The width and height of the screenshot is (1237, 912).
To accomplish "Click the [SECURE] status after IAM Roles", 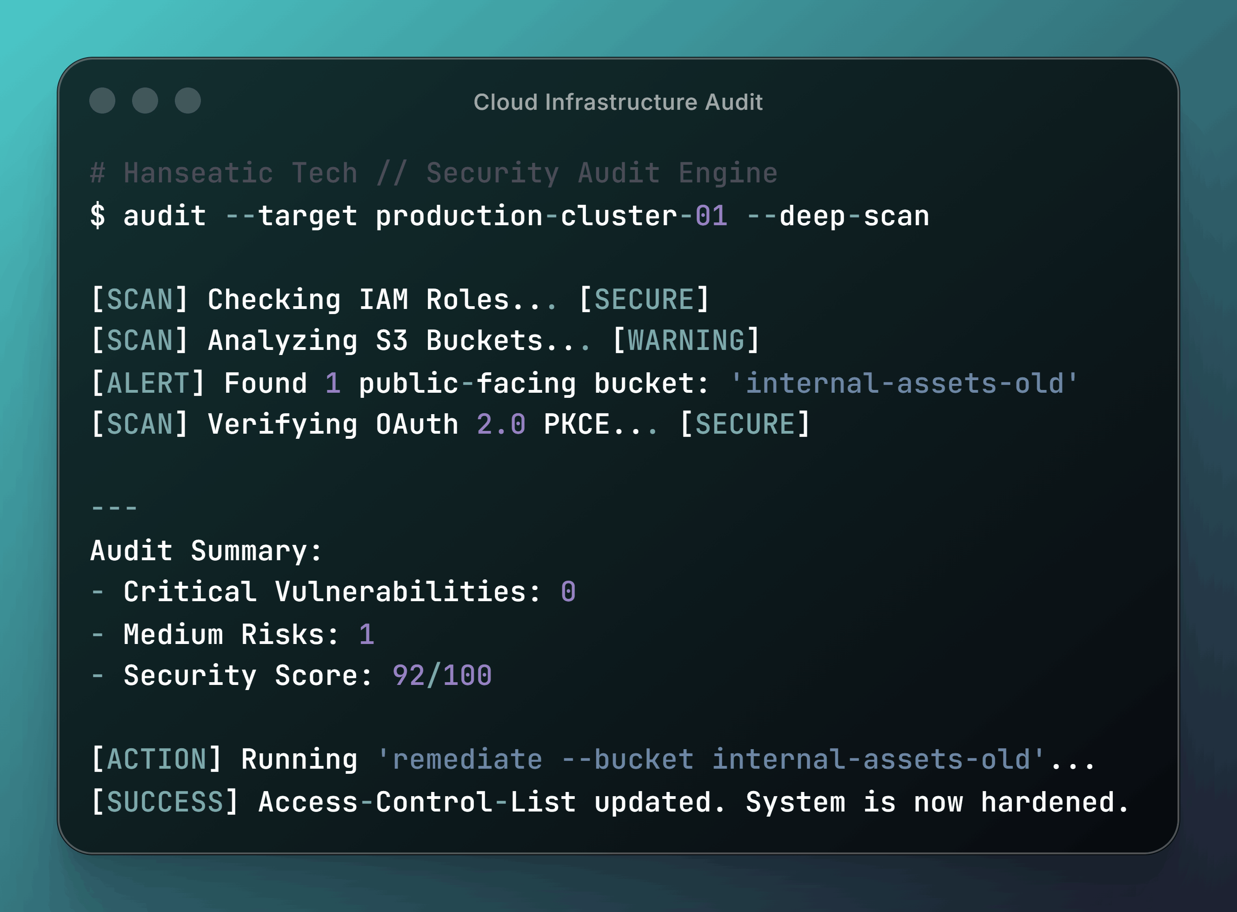I will point(644,300).
